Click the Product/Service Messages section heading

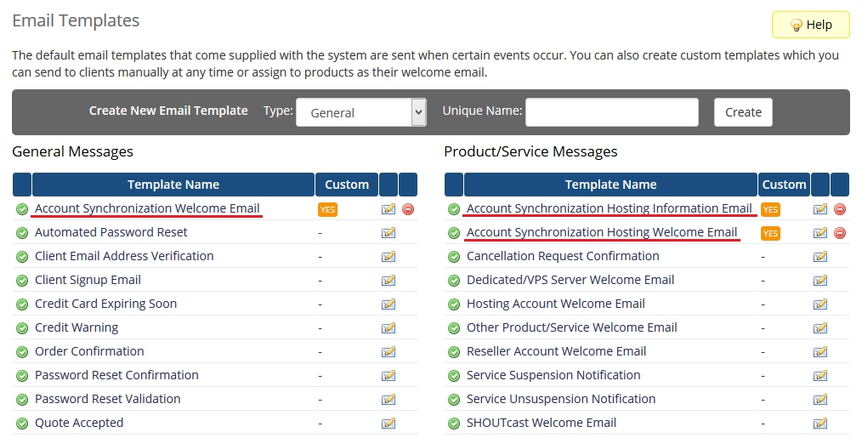tap(530, 152)
